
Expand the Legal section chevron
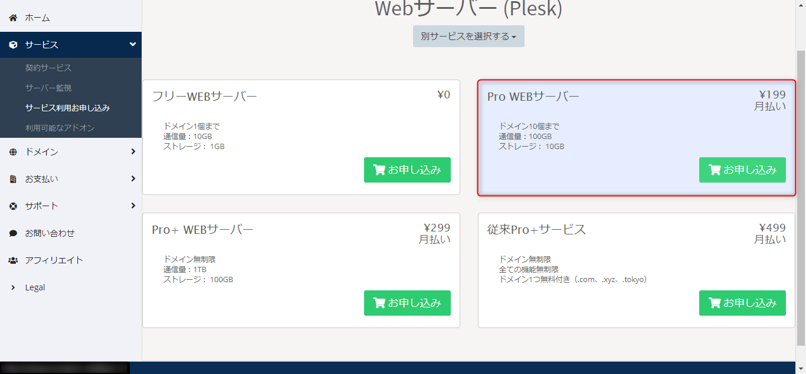coord(13,287)
